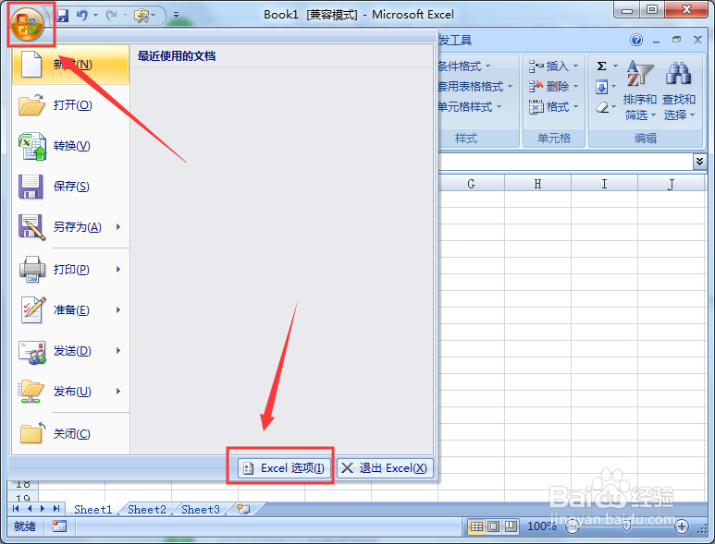Click the 插入 cells button
The width and height of the screenshot is (715, 544).
tap(553, 66)
